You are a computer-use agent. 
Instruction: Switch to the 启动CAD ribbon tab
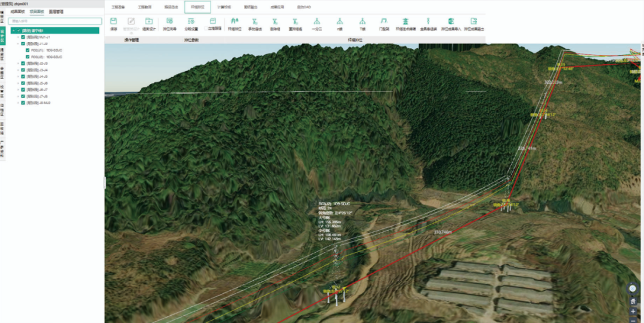304,7
